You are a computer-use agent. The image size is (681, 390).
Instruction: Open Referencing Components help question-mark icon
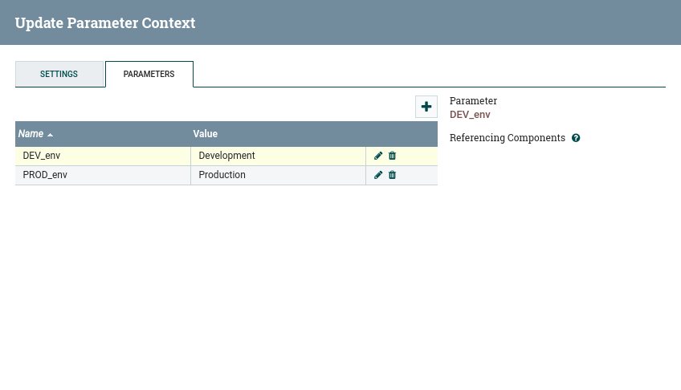coord(576,138)
